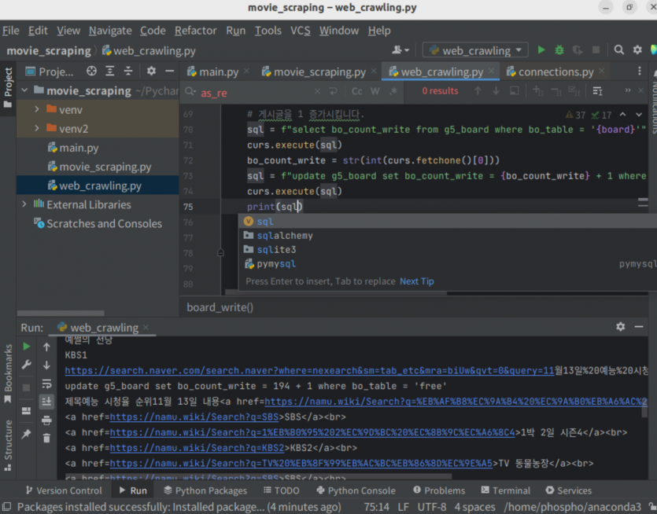Run with coverage from the top toolbar
The height and width of the screenshot is (514, 657).
pos(578,50)
